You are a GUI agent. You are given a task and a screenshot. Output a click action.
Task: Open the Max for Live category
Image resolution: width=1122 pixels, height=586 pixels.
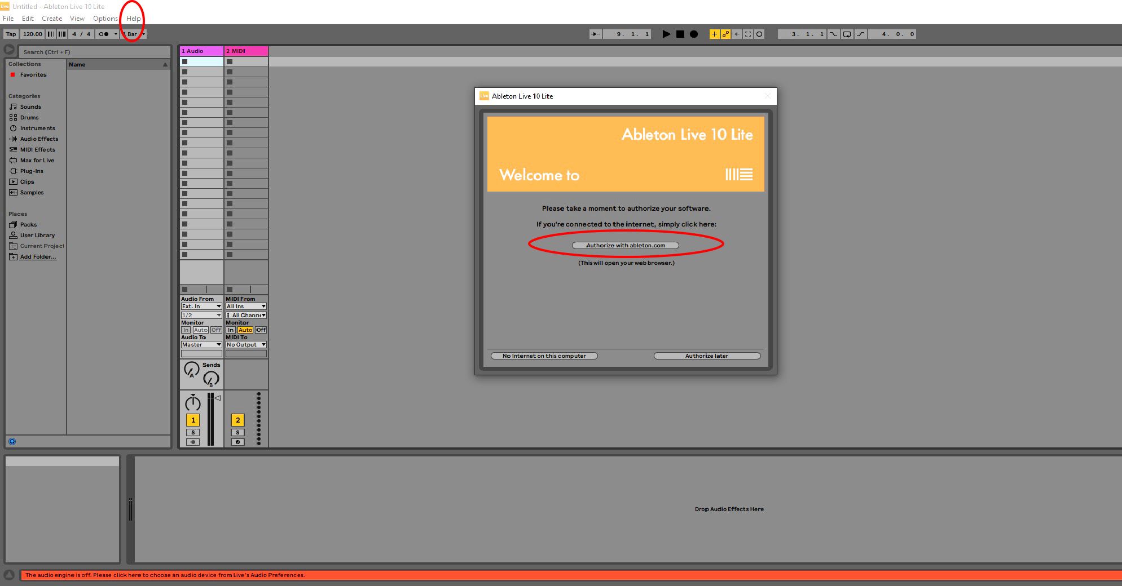(37, 161)
